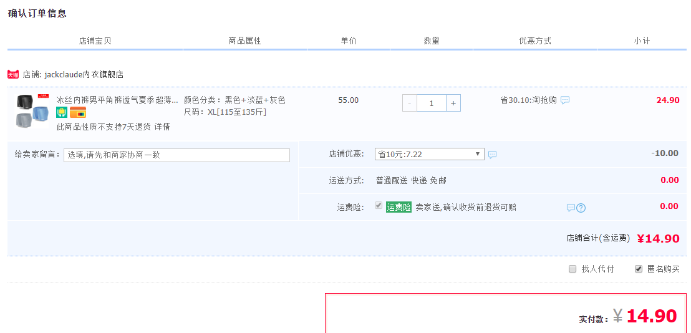This screenshot has width=691, height=333.
Task: Open the product thumbnail image of underwear
Action: tap(32, 110)
